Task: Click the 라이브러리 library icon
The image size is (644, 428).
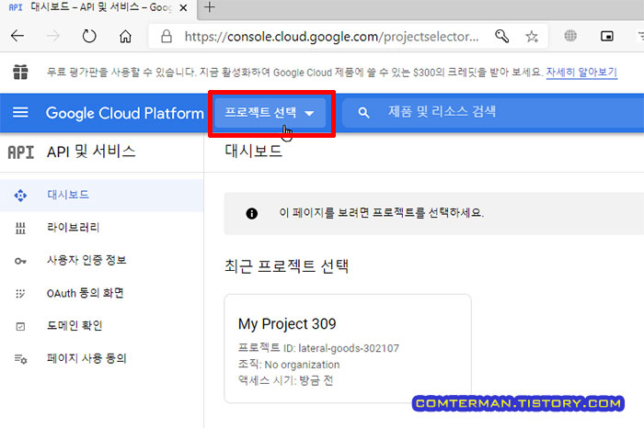Action: [x=20, y=228]
